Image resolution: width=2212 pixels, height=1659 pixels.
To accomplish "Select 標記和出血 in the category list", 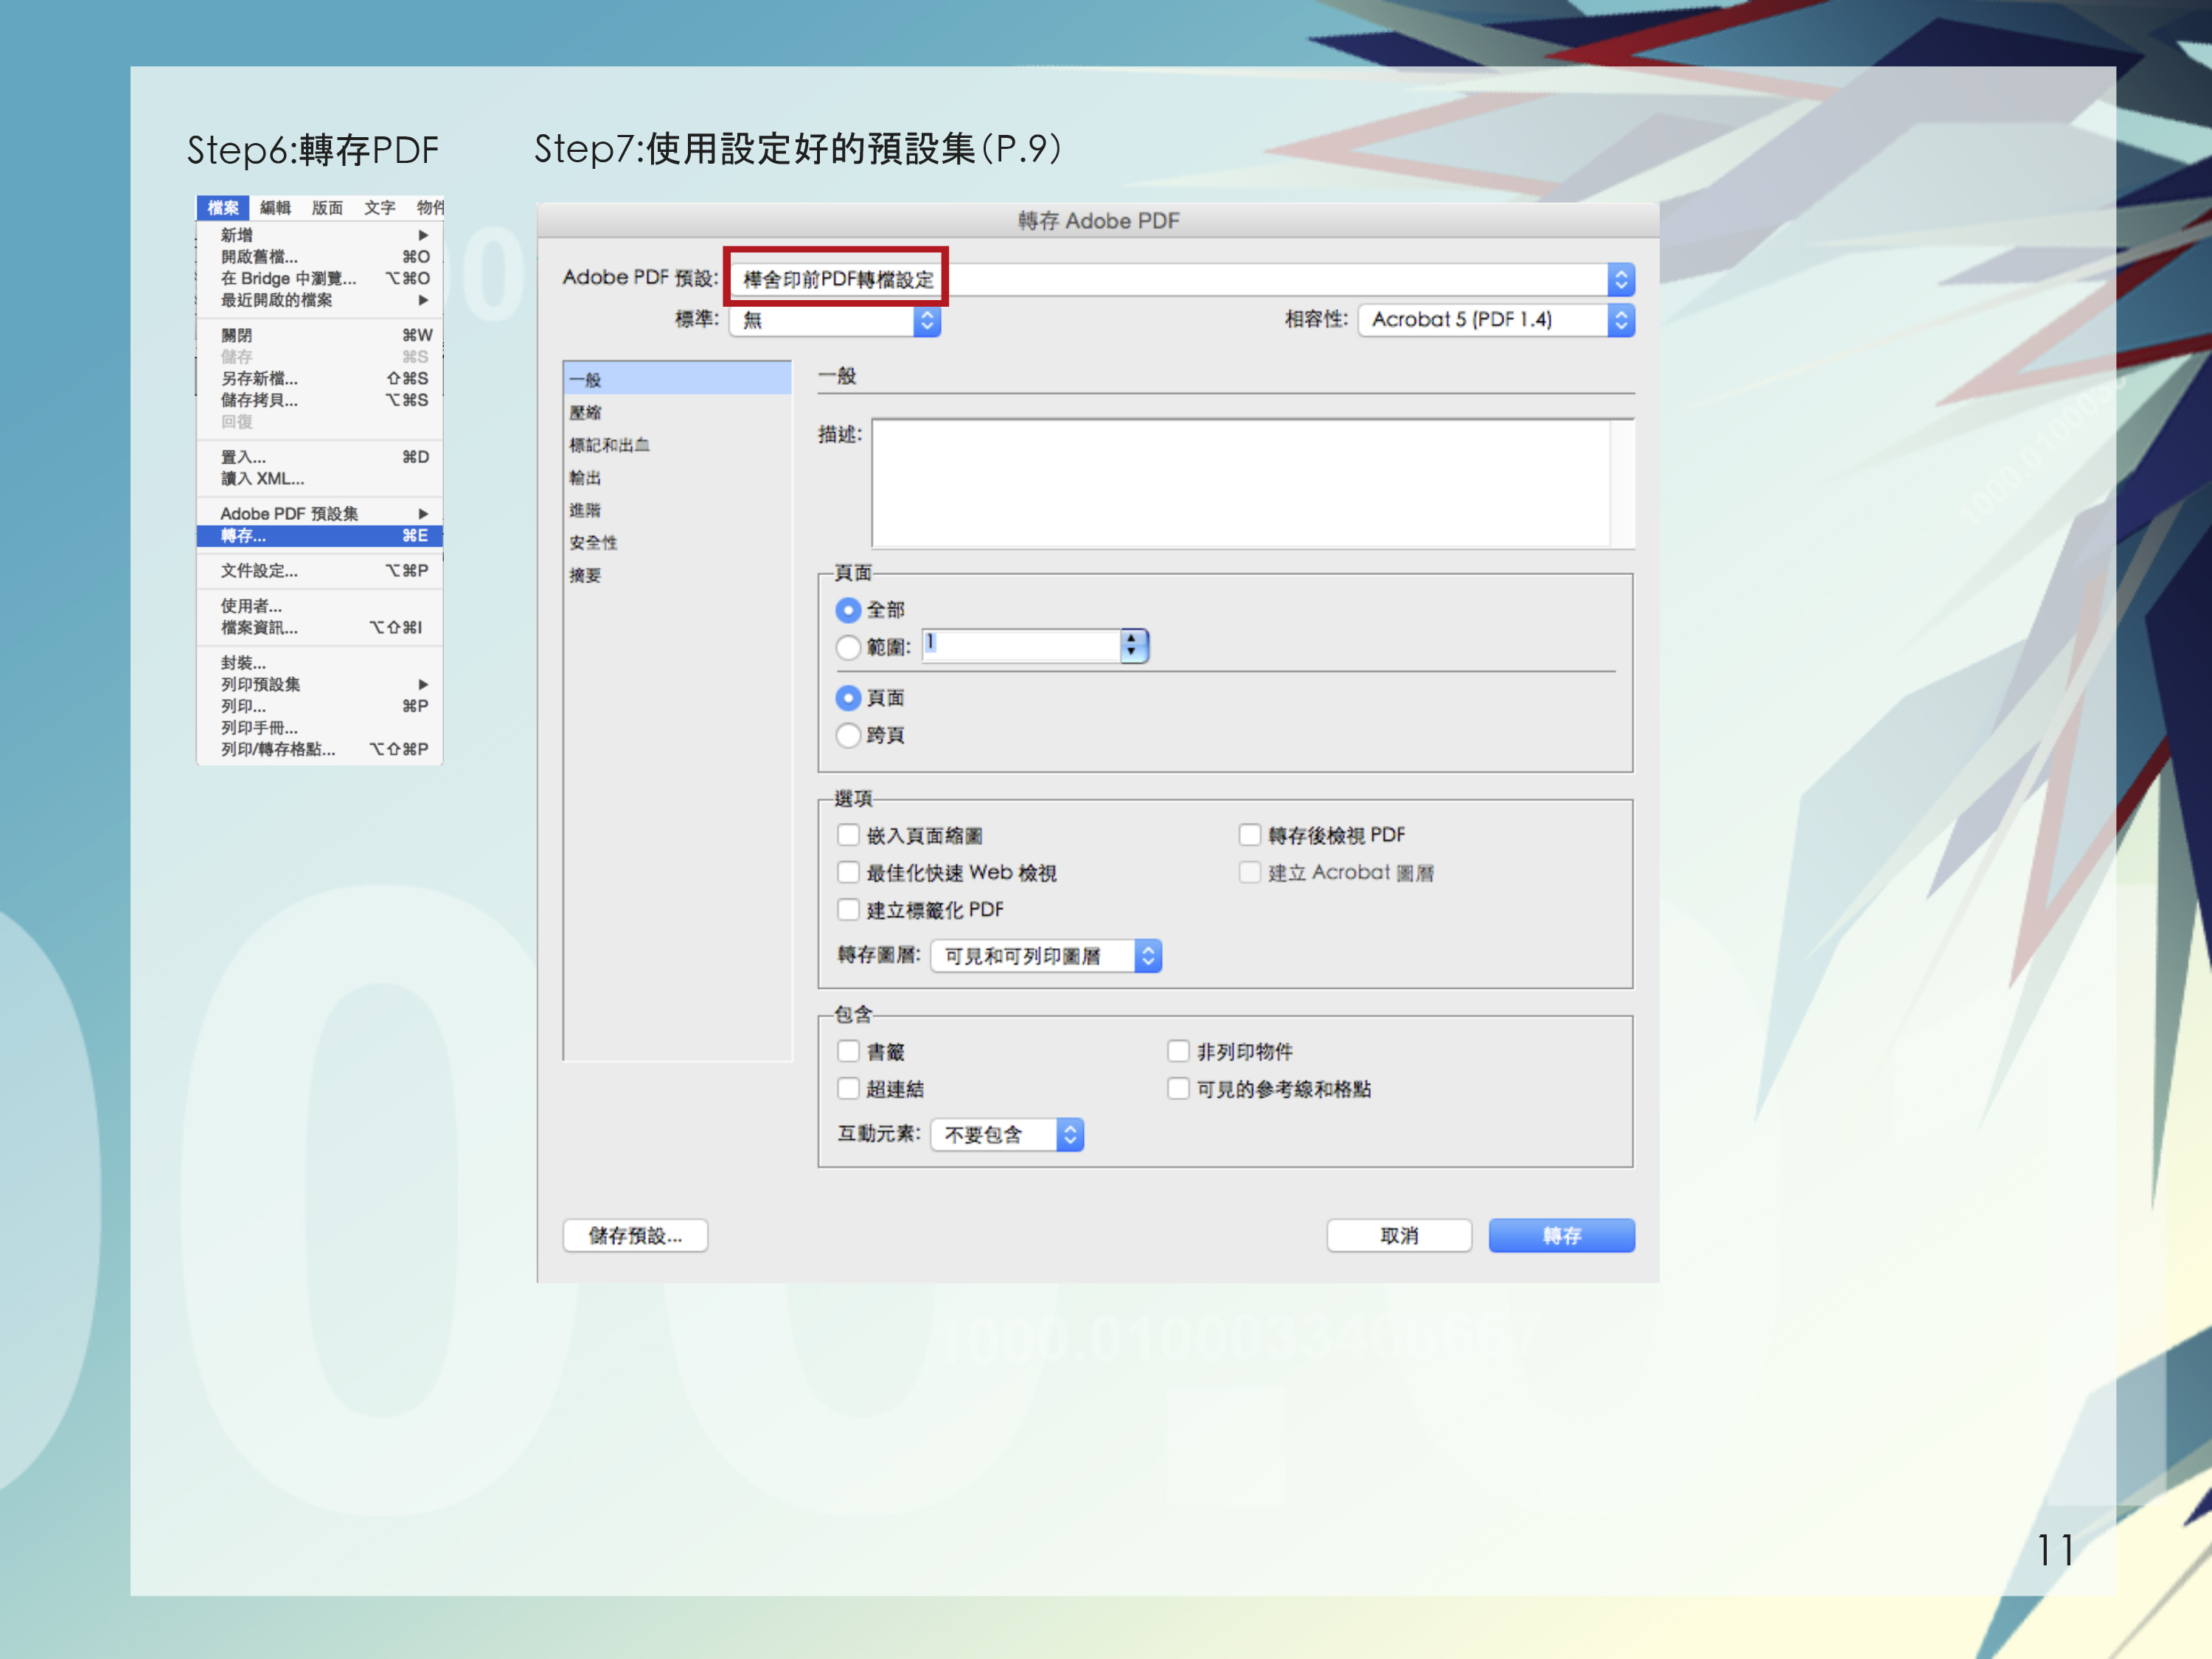I will [609, 445].
